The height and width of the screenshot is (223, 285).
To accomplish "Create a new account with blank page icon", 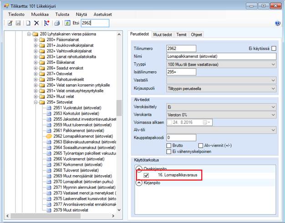I will (x=28, y=23).
